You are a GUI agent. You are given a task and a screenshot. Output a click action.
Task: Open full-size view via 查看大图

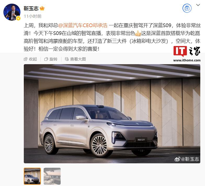click(75, 59)
